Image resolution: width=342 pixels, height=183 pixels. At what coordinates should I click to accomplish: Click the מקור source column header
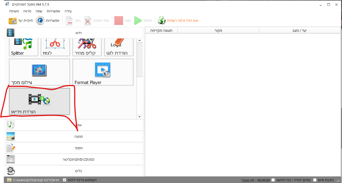(x=218, y=31)
